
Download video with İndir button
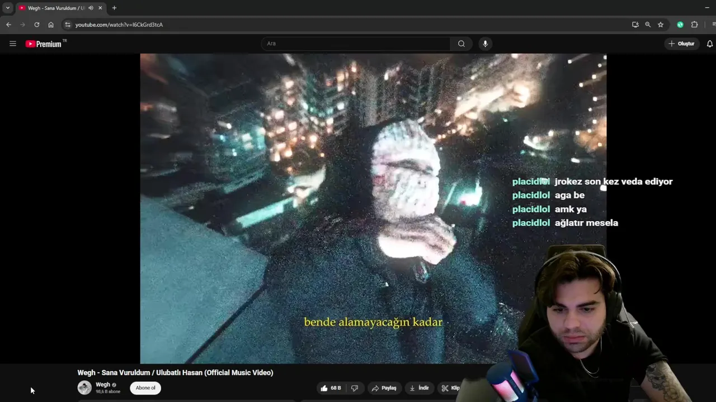click(419, 388)
